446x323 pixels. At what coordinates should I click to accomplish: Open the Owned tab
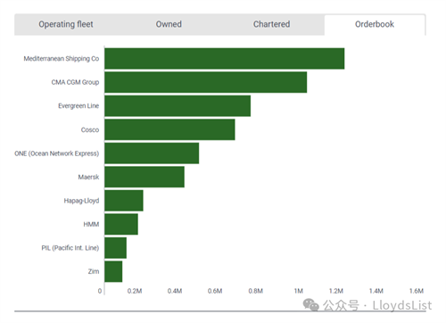169,24
